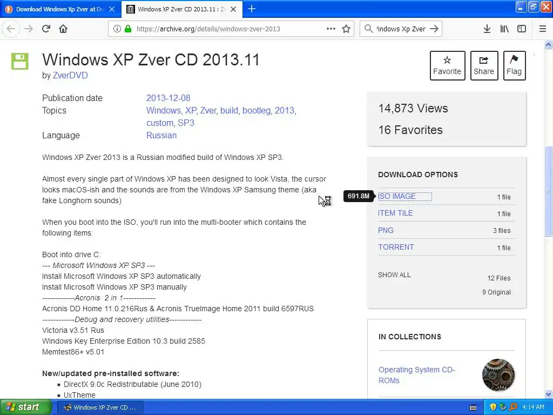Click the page scrollbar down arrow
This screenshot has height=415, width=553.
pyautogui.click(x=549, y=394)
